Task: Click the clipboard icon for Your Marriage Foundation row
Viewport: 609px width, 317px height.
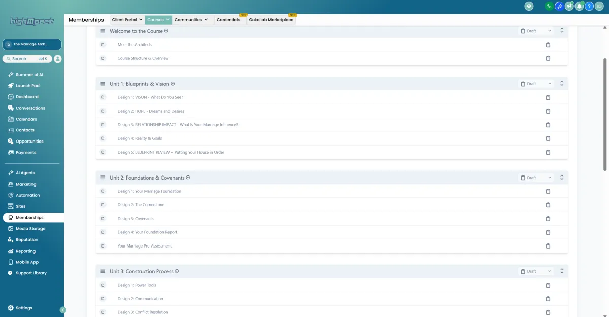Action: (548, 191)
